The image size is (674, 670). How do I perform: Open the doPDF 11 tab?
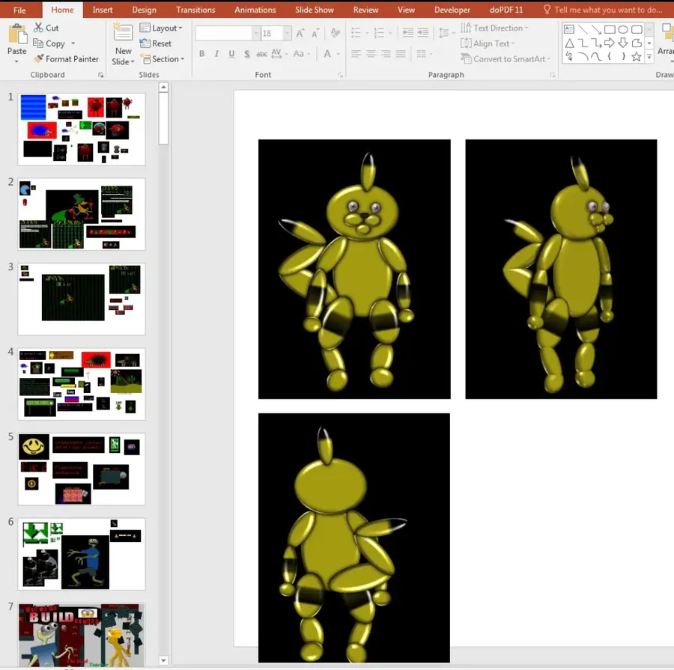(506, 10)
